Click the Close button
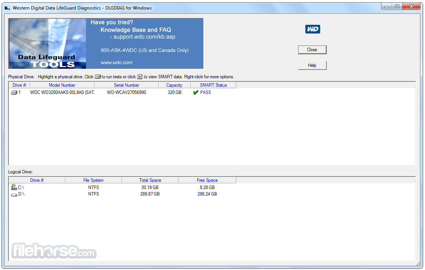425x270 pixels. pyautogui.click(x=312, y=50)
